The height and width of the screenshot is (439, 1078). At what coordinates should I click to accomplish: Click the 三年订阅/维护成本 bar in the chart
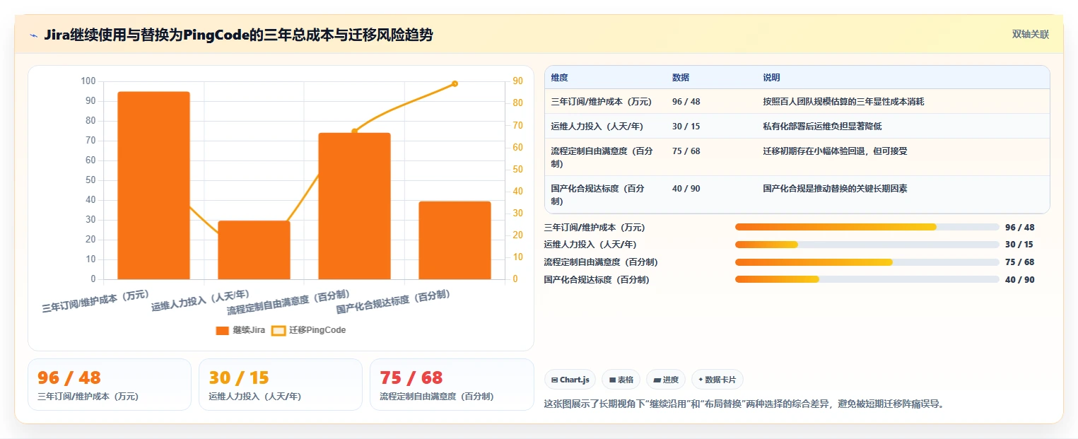pos(153,185)
